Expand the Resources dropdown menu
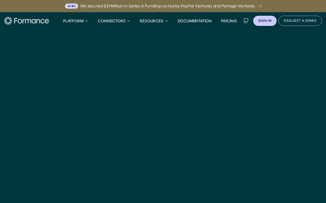326x203 pixels. 154,21
